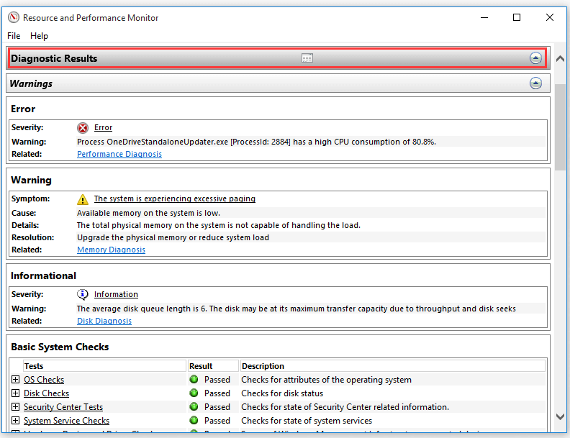This screenshot has width=570, height=438.
Task: Open the Memory Diagnosis link
Action: point(112,250)
